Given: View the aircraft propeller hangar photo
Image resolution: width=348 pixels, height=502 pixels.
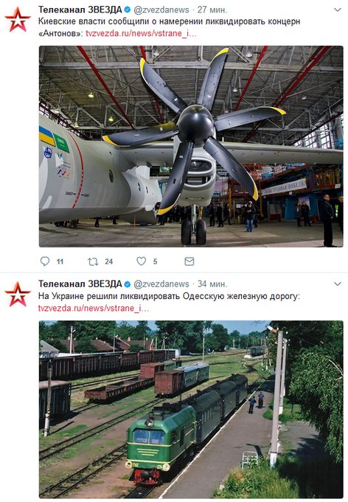Looking at the screenshot, I should [x=191, y=146].
